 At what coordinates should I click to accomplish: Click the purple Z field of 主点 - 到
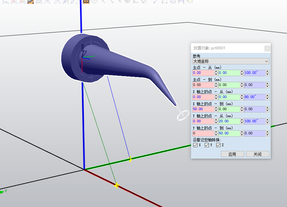[255, 85]
